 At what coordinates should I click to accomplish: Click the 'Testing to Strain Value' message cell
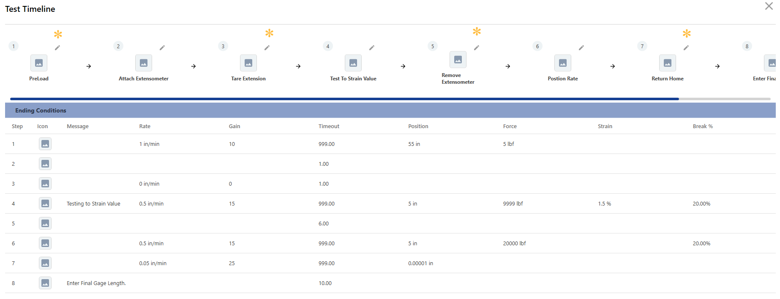click(93, 204)
